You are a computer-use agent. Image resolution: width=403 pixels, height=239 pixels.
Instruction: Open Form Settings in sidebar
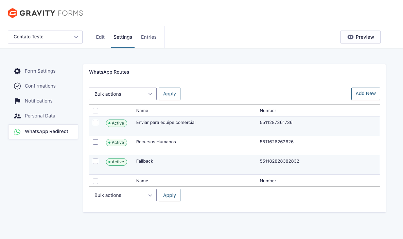pyautogui.click(x=40, y=71)
